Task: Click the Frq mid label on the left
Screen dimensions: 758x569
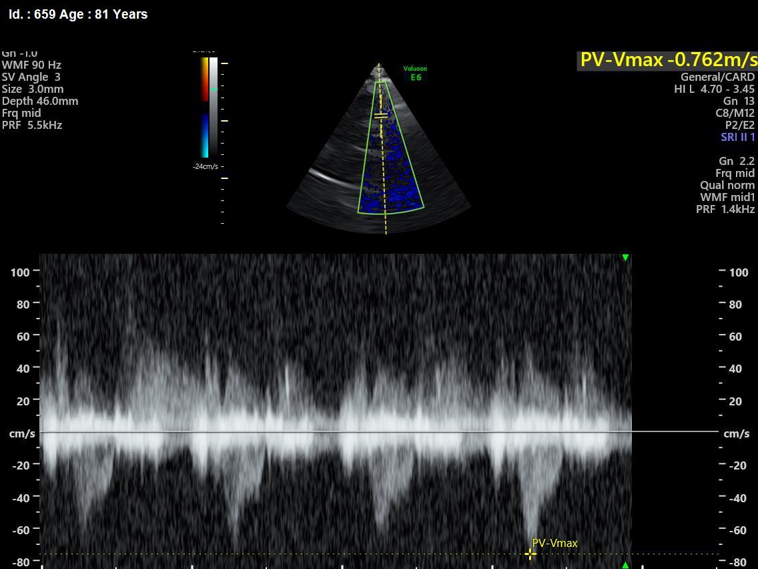Action: click(21, 114)
